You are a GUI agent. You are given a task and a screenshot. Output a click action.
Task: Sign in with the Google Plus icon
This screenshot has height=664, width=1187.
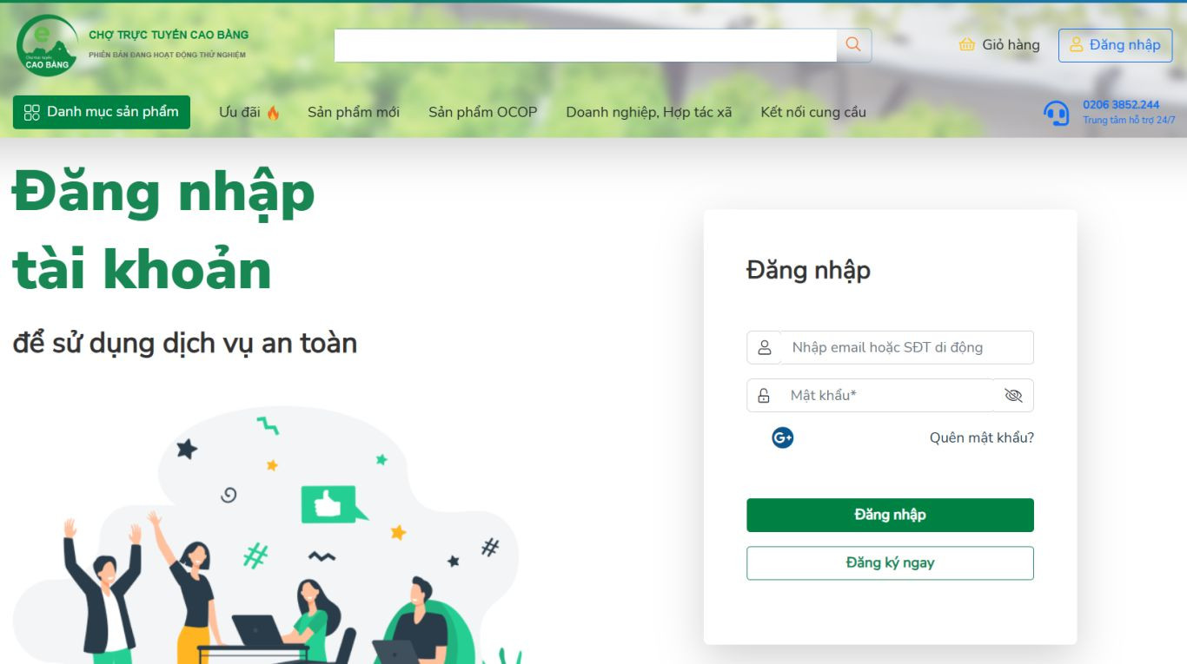click(x=783, y=438)
